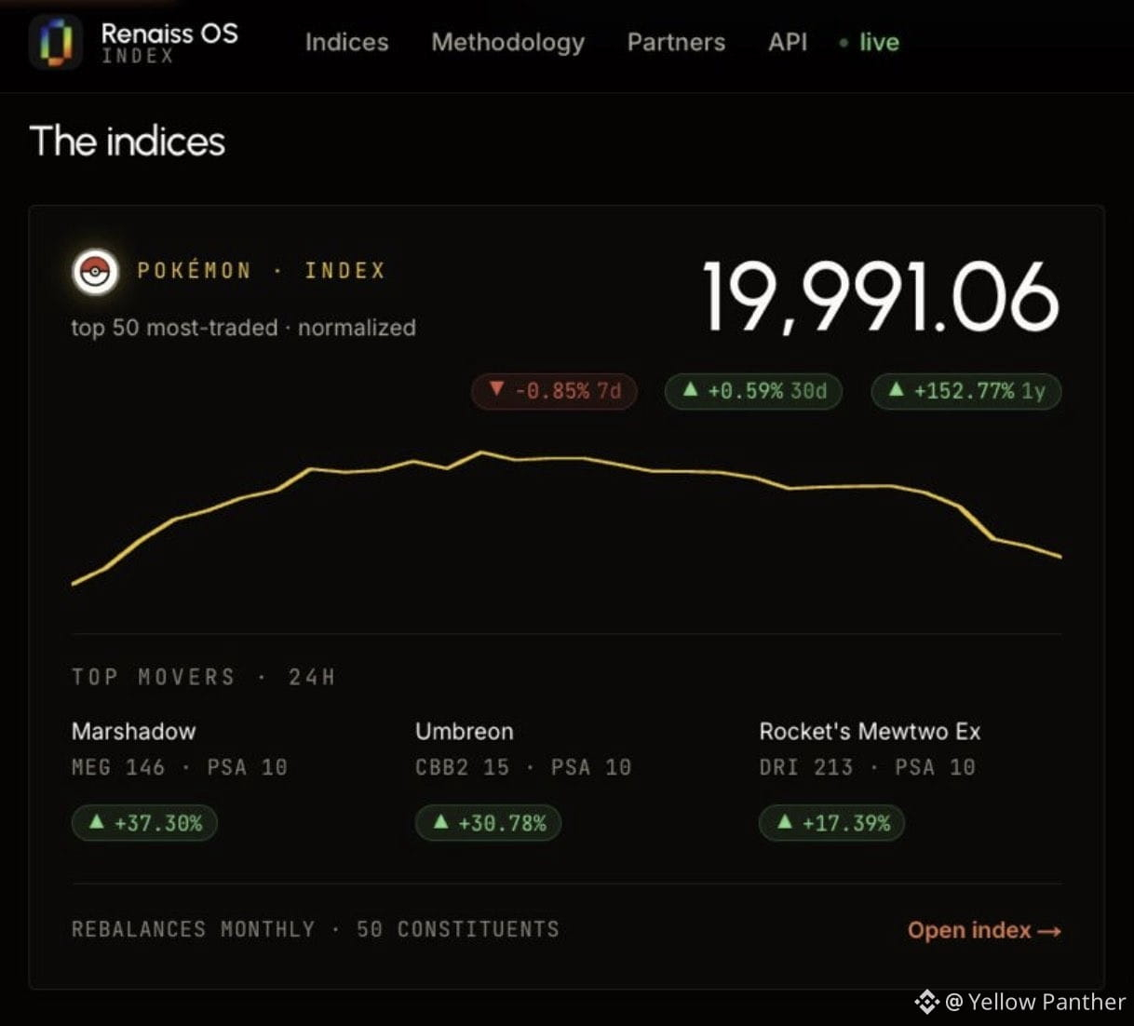
Task: Select the Marshadow +37.30% badge
Action: [x=144, y=823]
